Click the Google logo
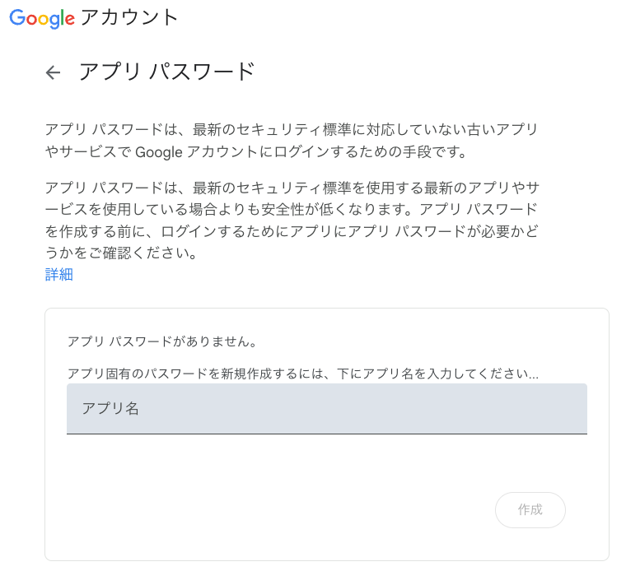Viewport: 626px width, 571px height. coord(42,18)
